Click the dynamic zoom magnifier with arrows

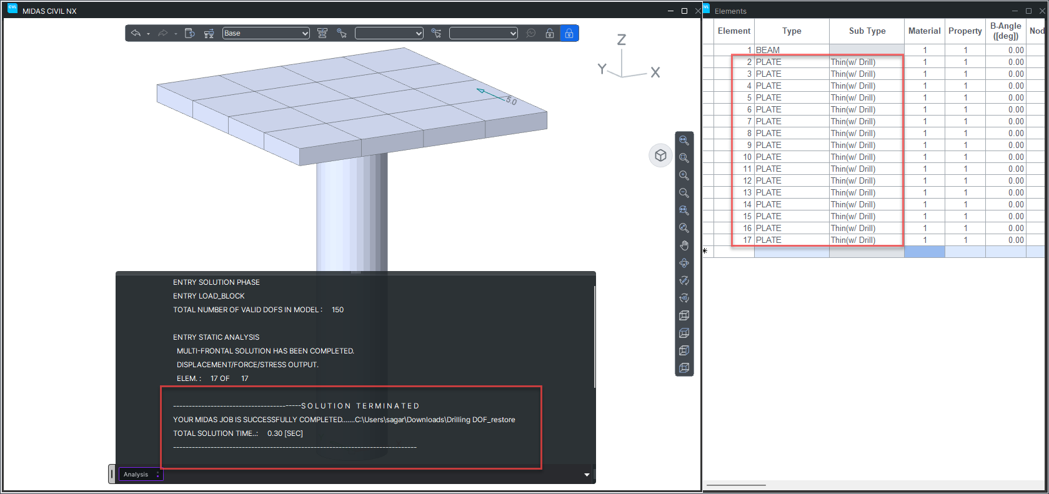684,228
